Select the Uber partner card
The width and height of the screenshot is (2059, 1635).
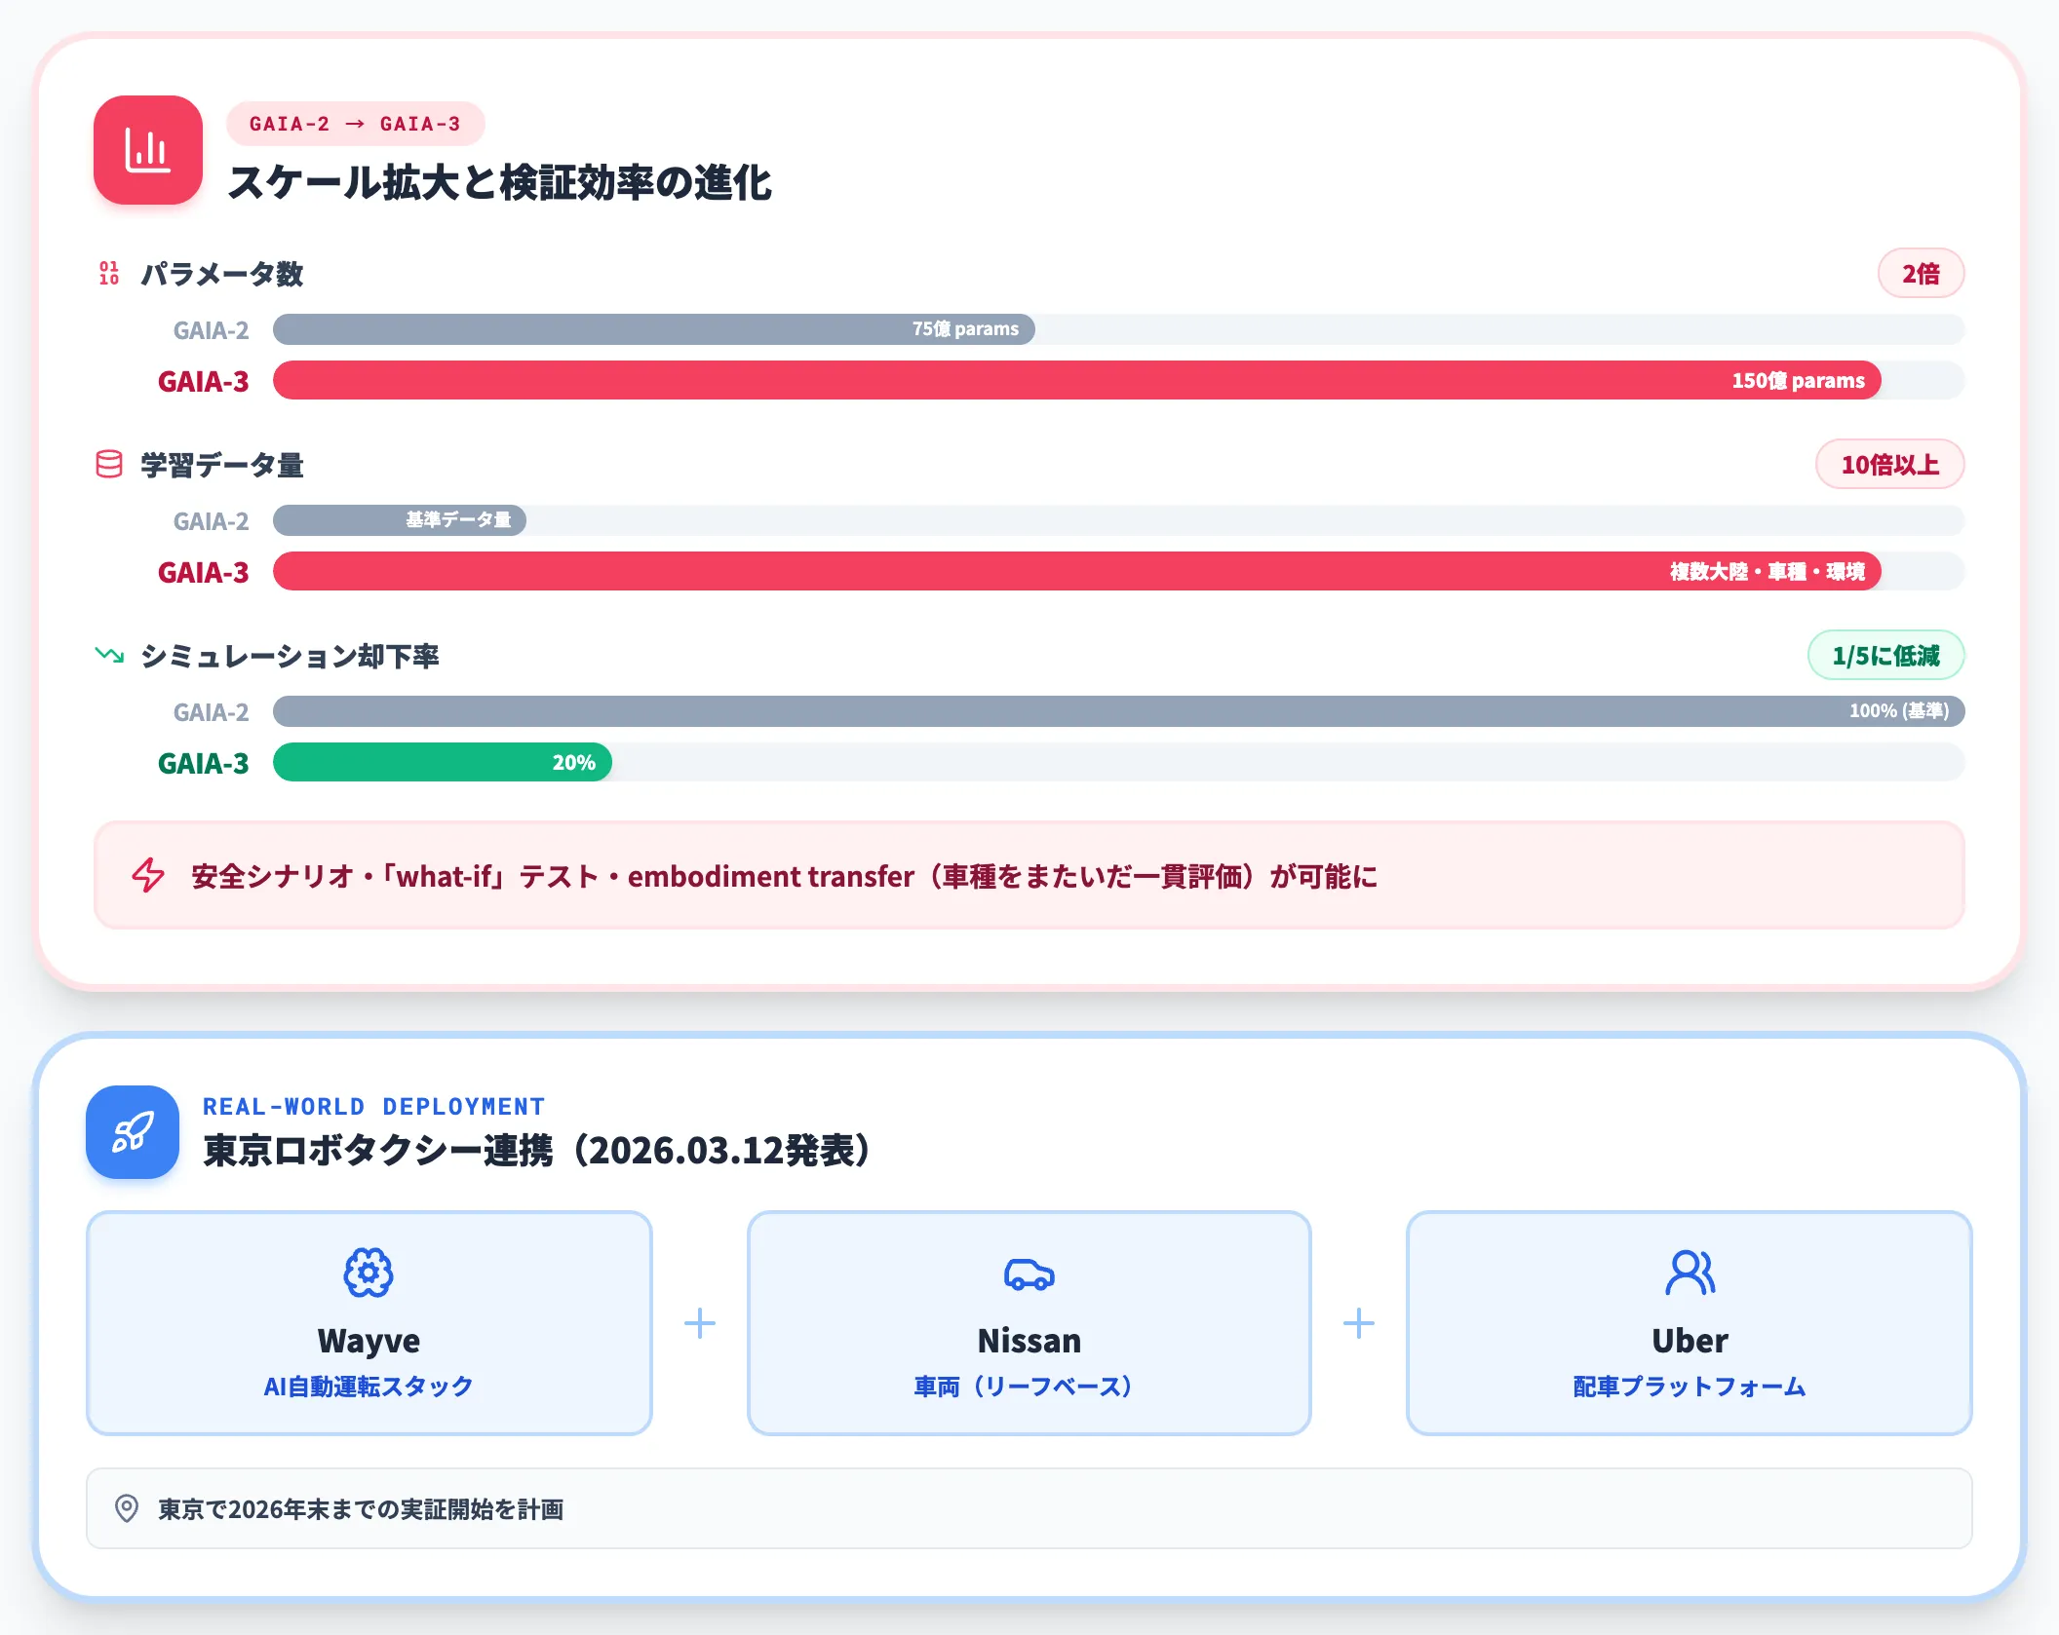click(x=1690, y=1323)
